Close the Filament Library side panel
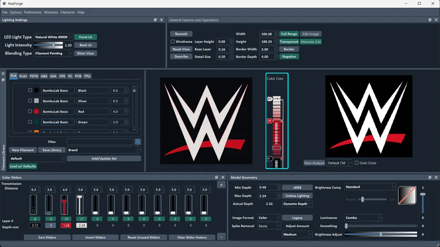 point(3,74)
